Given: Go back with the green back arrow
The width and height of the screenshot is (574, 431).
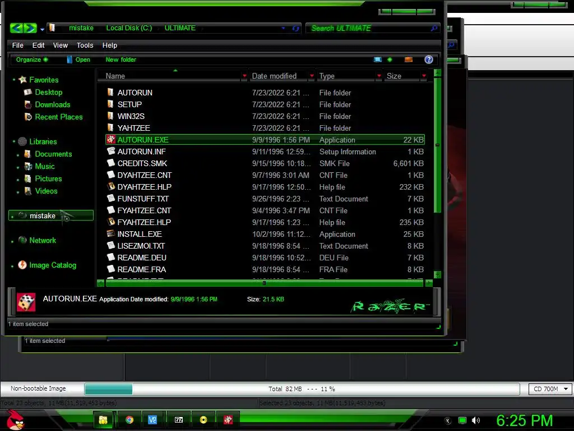Looking at the screenshot, I should click(x=16, y=28).
